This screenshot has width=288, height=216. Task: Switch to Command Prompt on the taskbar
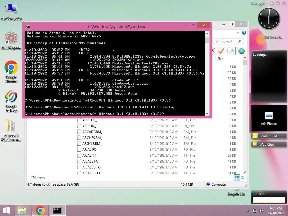pyautogui.click(x=57, y=210)
